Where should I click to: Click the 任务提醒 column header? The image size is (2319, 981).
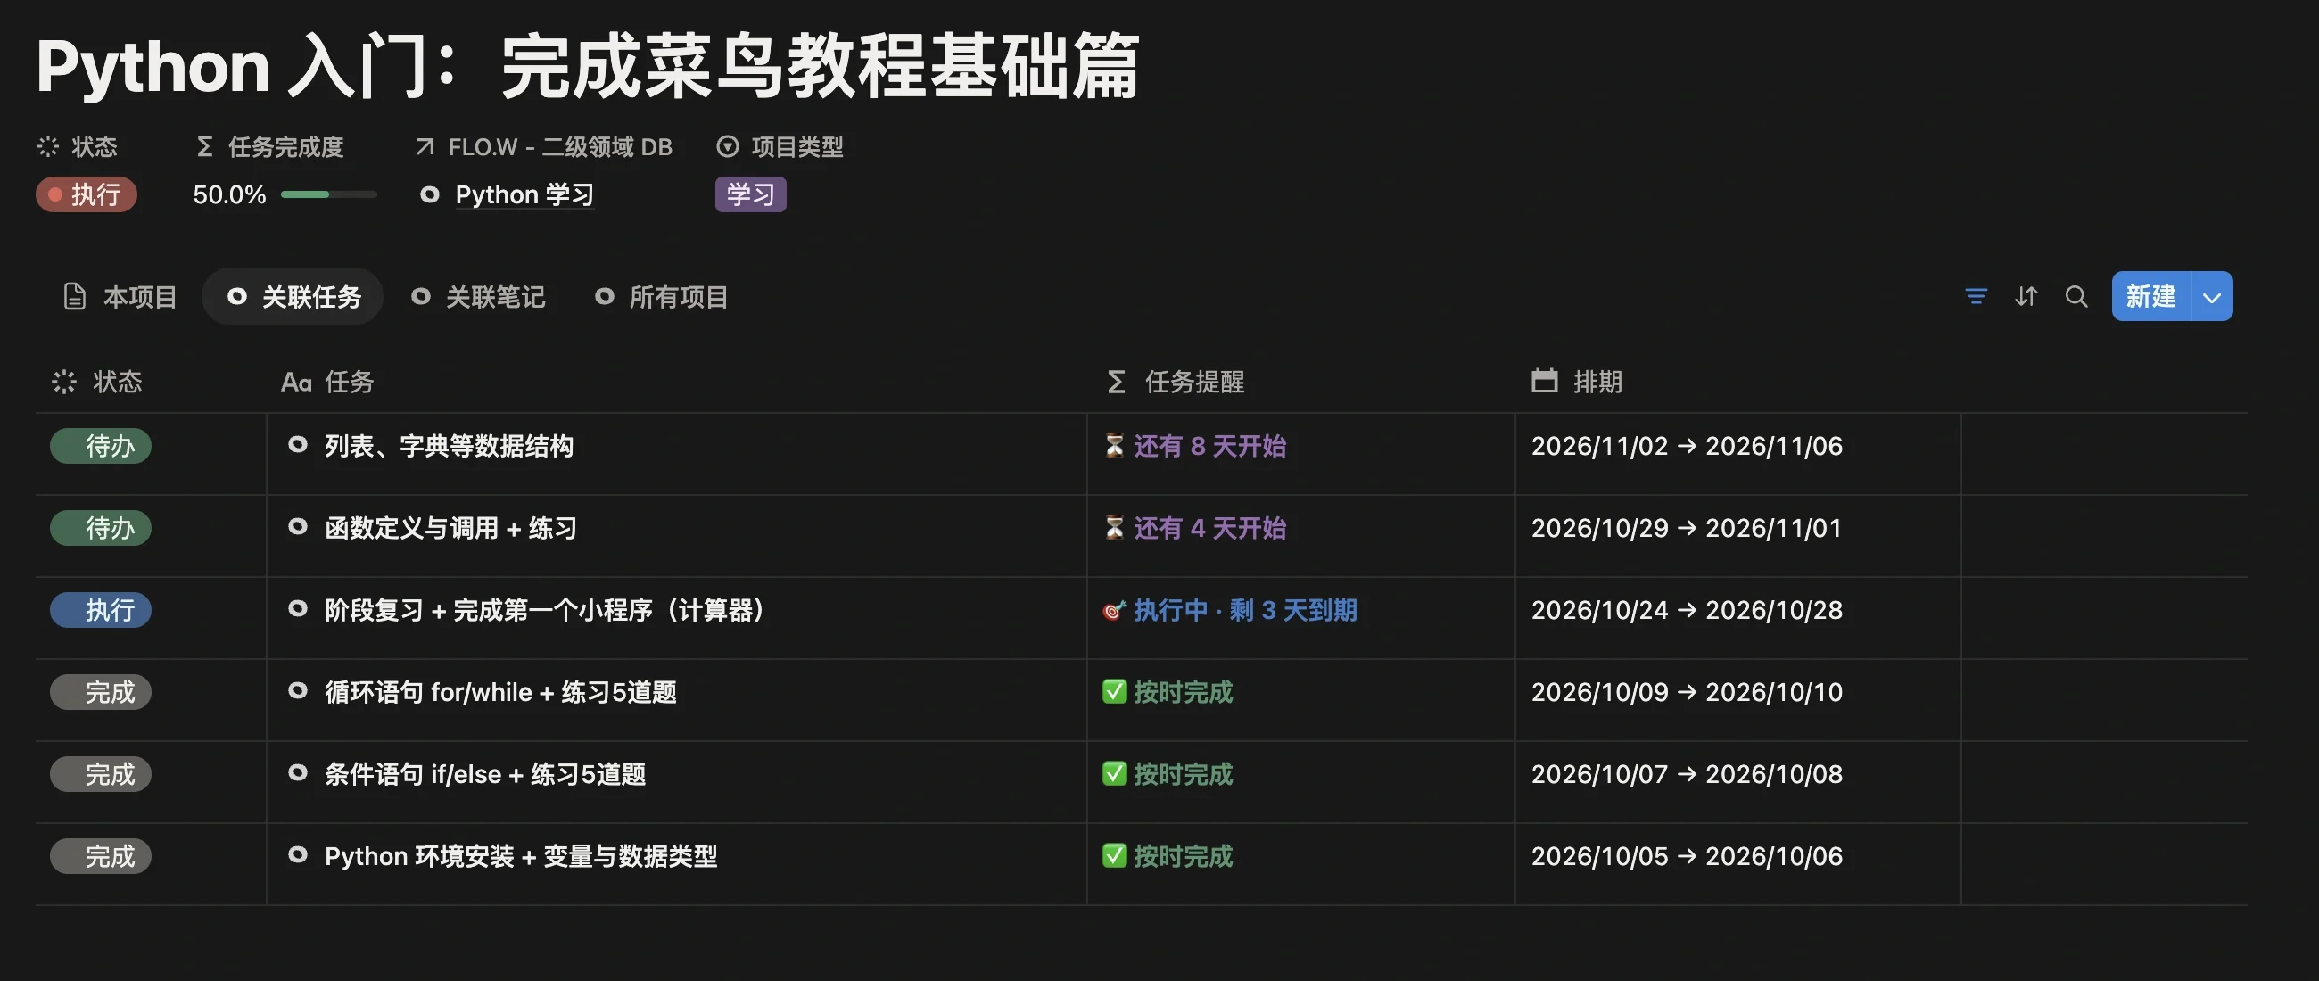pyautogui.click(x=1175, y=382)
